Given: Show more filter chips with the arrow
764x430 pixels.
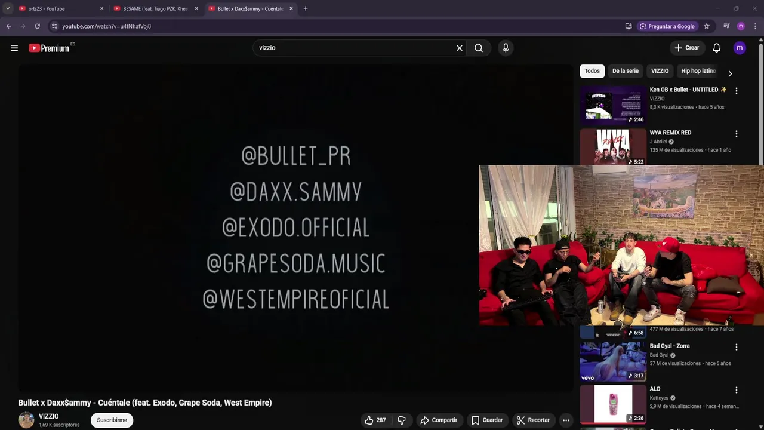Looking at the screenshot, I should (729, 74).
